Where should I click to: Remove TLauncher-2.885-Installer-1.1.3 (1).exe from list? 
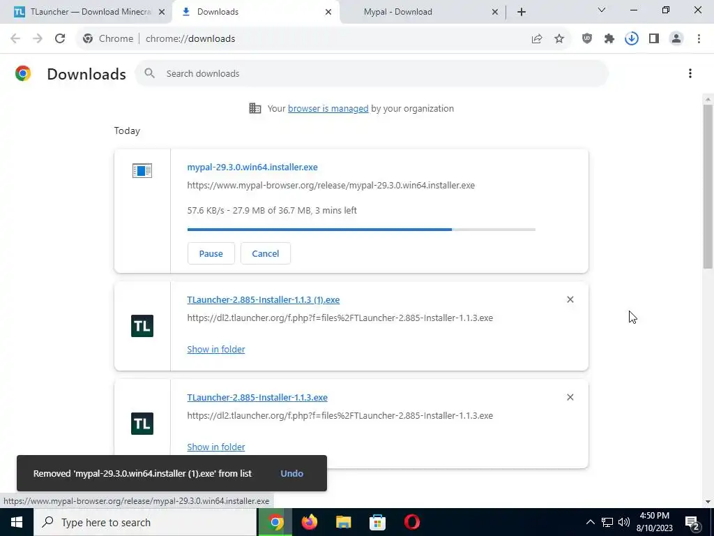pyautogui.click(x=570, y=299)
